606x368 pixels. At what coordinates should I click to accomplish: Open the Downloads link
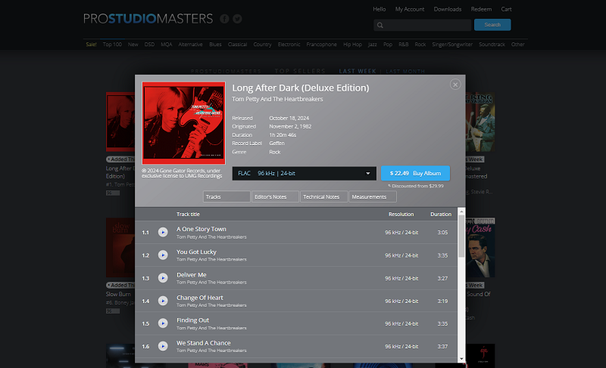(x=448, y=9)
